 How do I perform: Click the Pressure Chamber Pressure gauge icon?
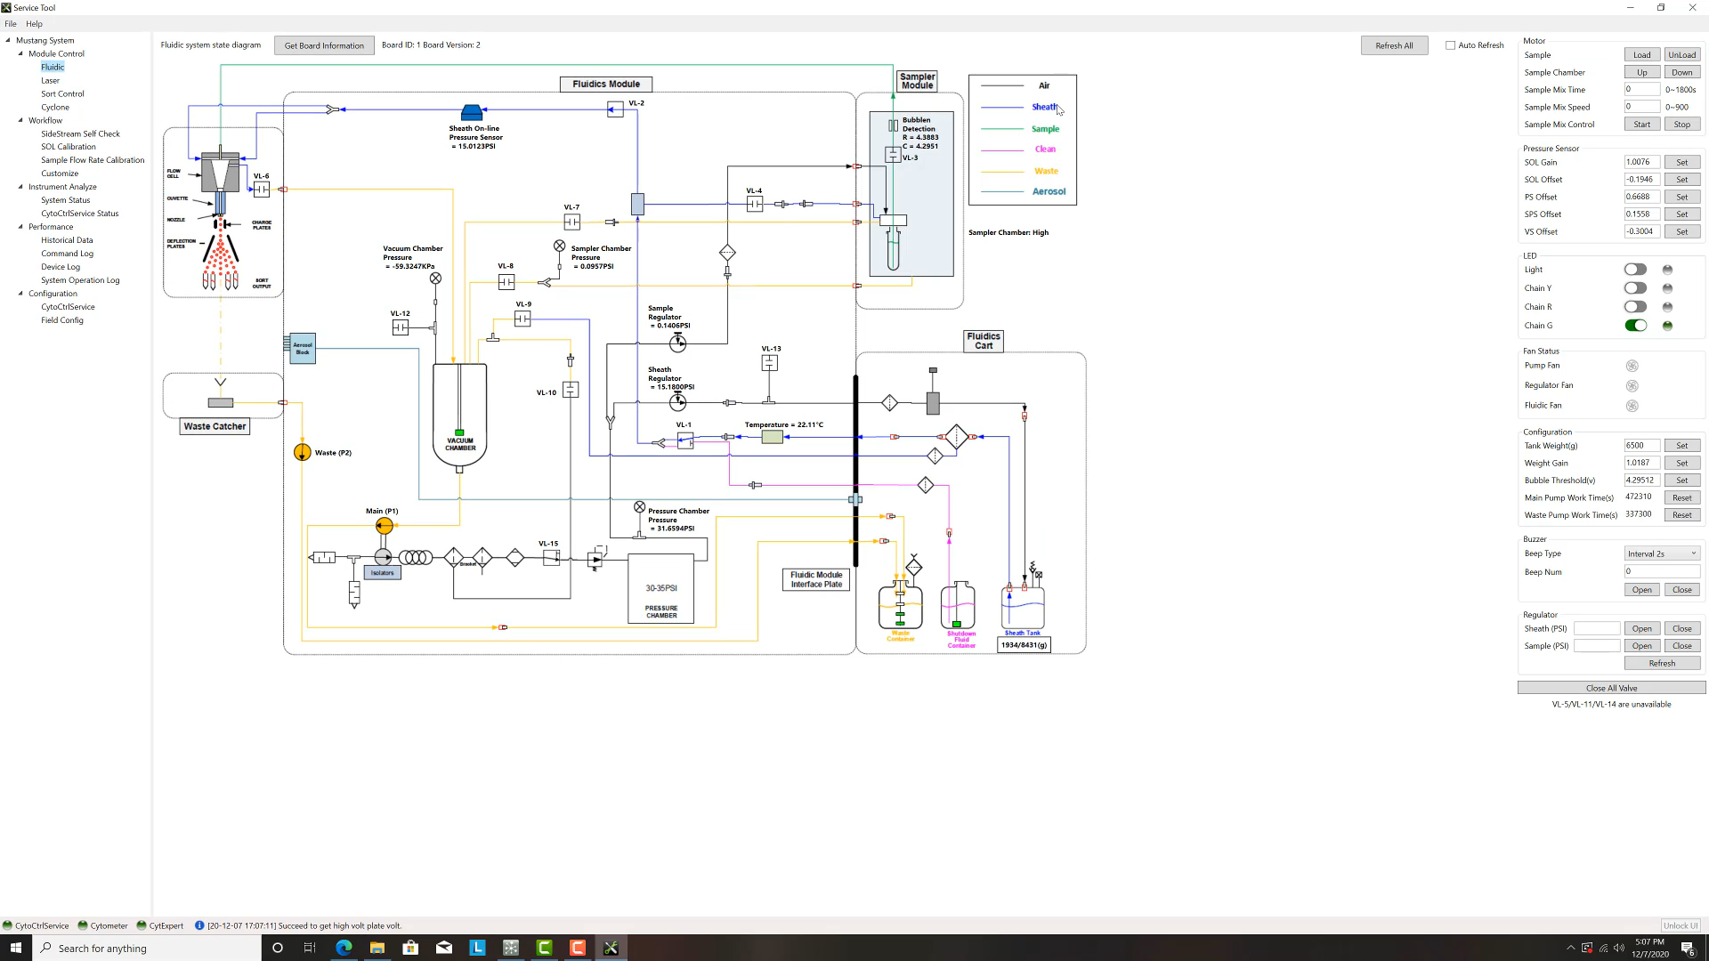pos(639,507)
